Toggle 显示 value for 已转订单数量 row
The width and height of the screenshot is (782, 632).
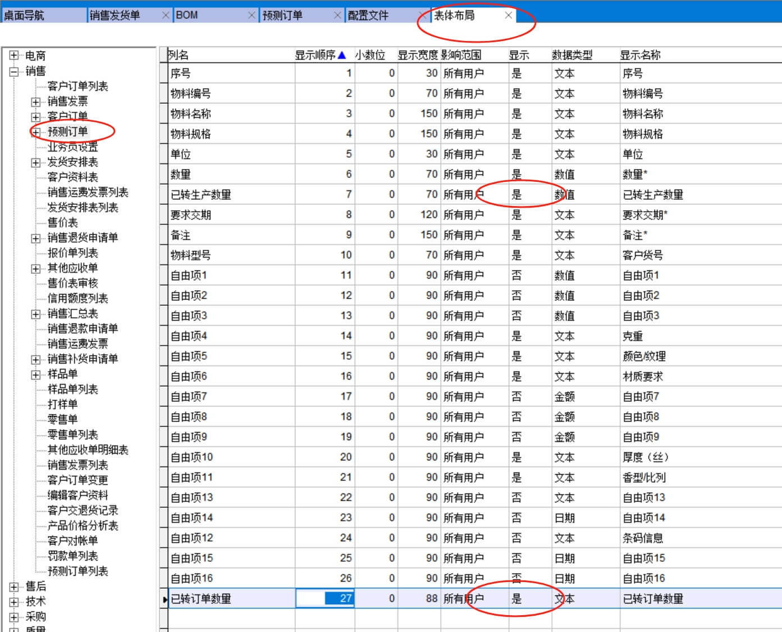pyautogui.click(x=516, y=599)
